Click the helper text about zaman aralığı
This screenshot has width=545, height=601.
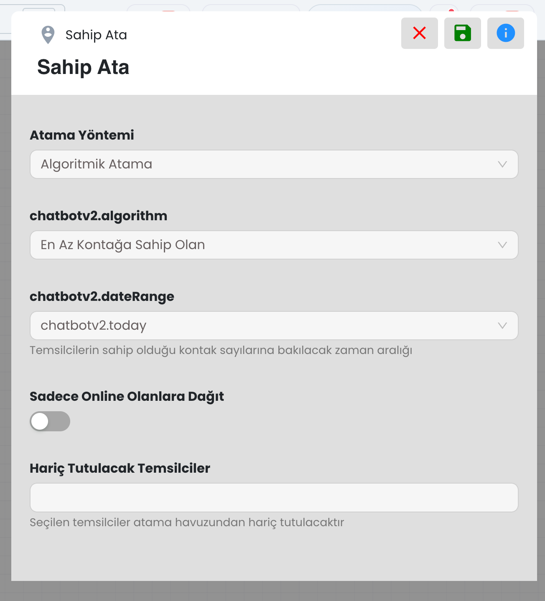click(x=221, y=350)
